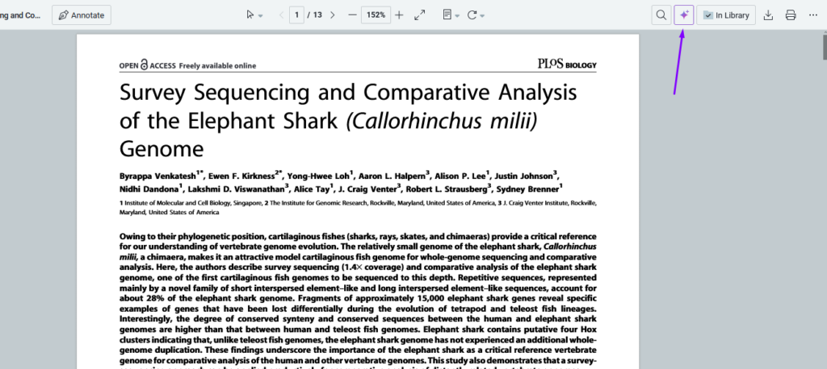The height and width of the screenshot is (369, 827).
Task: Open the AI assistant sparkle icon
Action: [x=683, y=15]
